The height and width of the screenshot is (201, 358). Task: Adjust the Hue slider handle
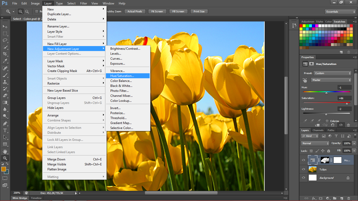coord(326,93)
